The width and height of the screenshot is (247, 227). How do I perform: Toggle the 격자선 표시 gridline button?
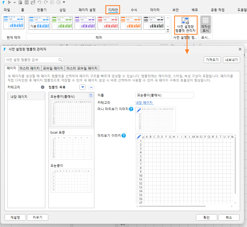(x=206, y=24)
